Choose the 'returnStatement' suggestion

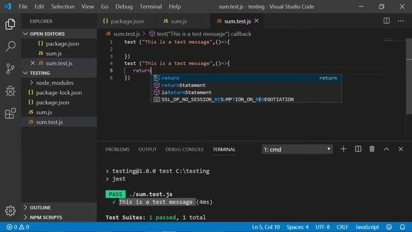coord(246,85)
